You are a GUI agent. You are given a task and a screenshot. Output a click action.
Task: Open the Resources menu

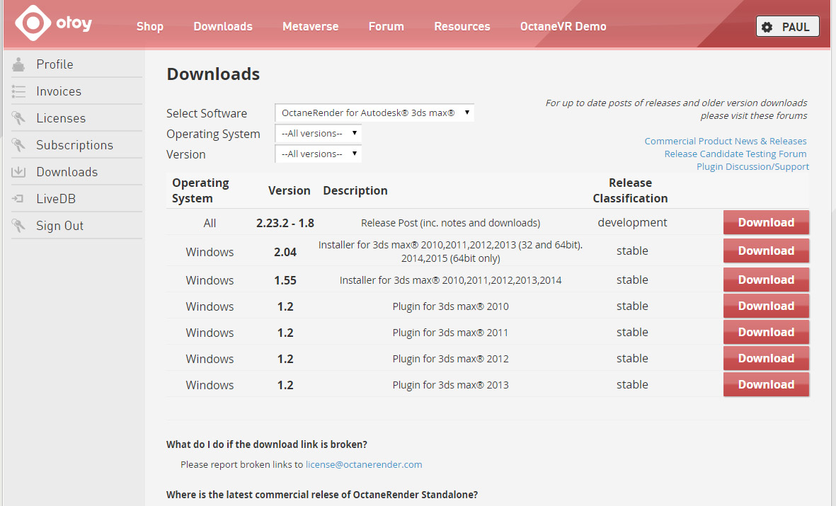462,26
